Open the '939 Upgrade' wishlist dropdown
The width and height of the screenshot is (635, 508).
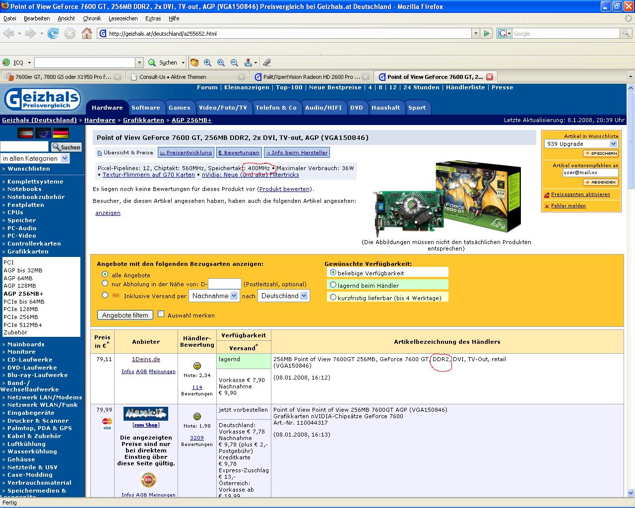point(581,144)
